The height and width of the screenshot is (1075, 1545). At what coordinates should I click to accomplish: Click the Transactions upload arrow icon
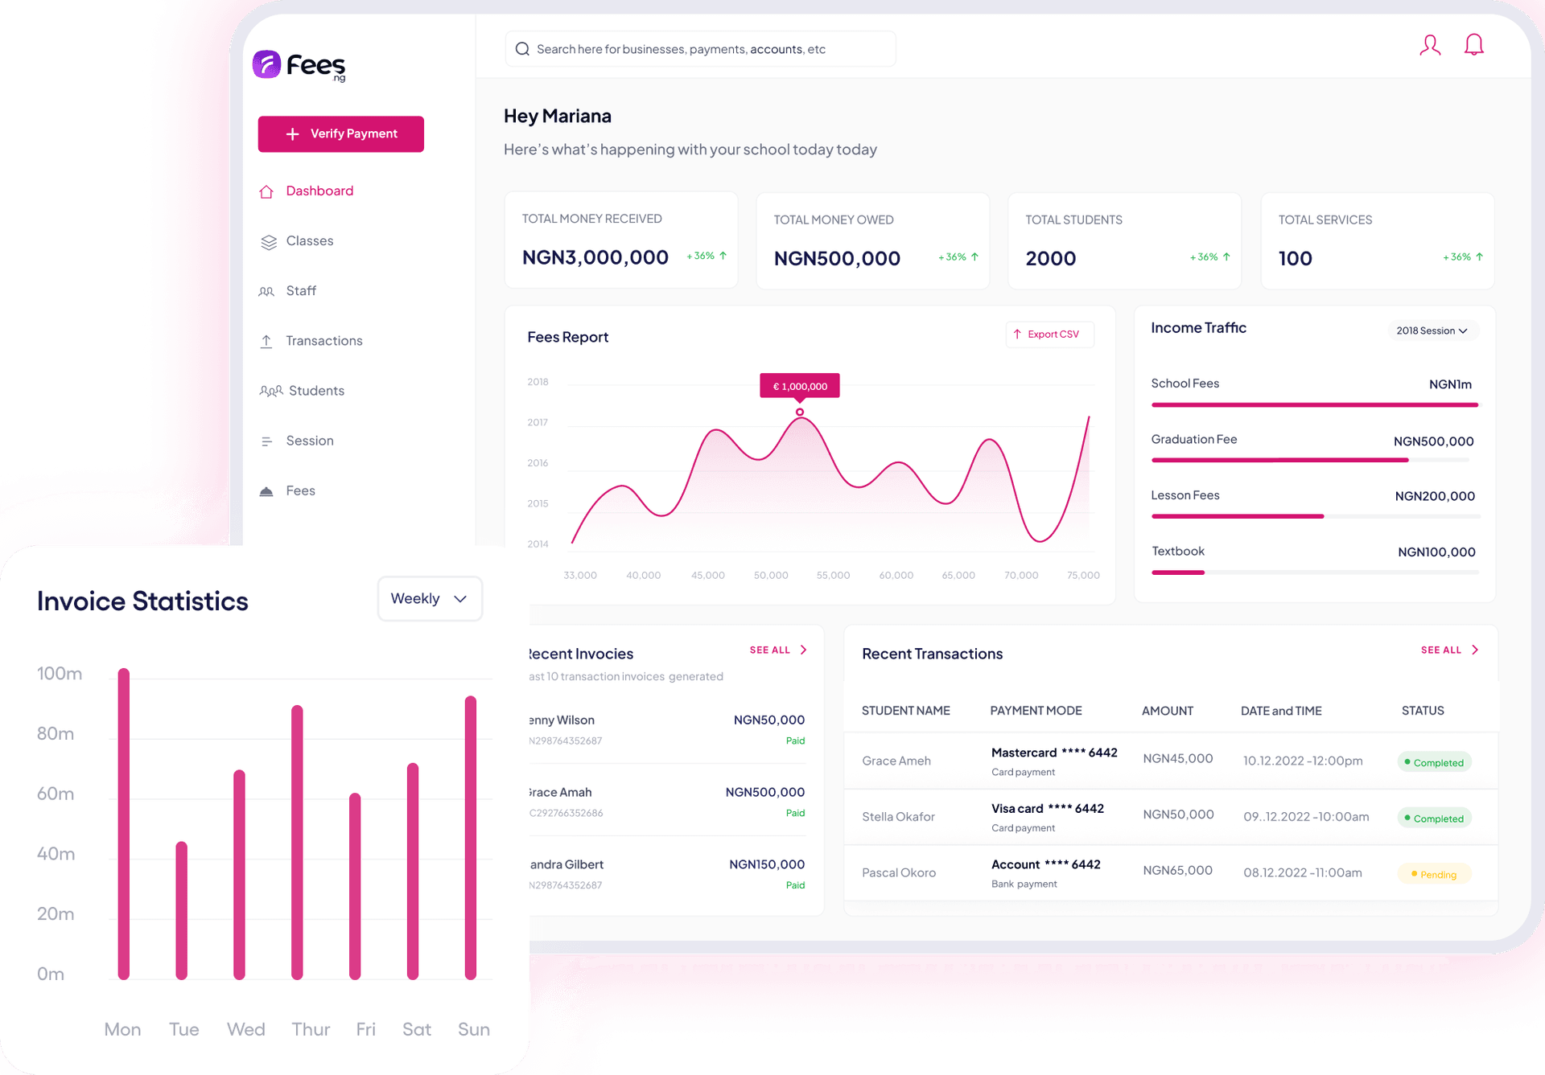pyautogui.click(x=266, y=342)
